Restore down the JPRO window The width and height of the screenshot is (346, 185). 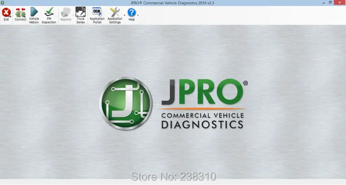[x=330, y=3]
